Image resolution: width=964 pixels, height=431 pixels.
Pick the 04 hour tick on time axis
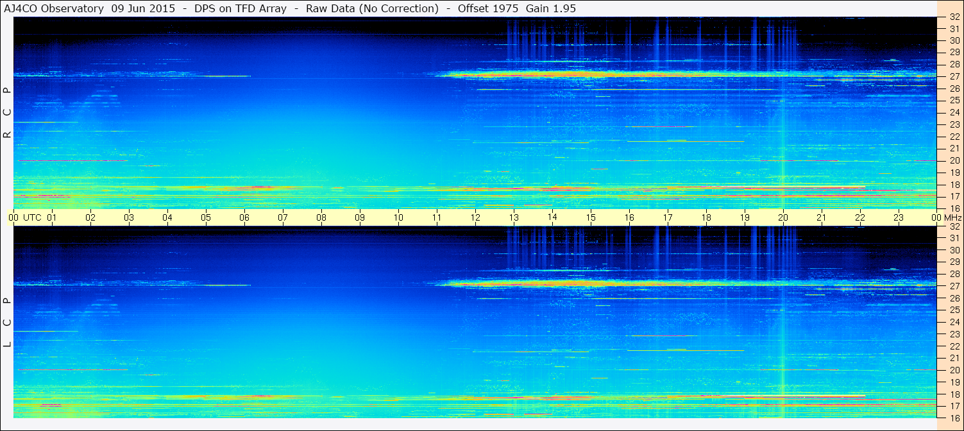pyautogui.click(x=167, y=217)
